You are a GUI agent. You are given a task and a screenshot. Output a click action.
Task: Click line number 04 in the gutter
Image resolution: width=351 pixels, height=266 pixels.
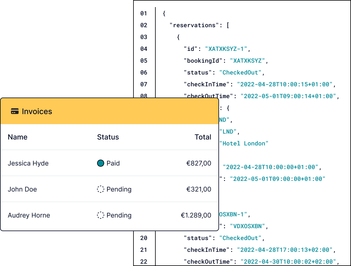coord(144,49)
